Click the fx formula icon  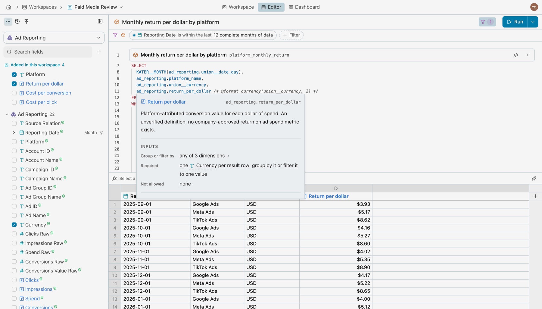click(114, 178)
